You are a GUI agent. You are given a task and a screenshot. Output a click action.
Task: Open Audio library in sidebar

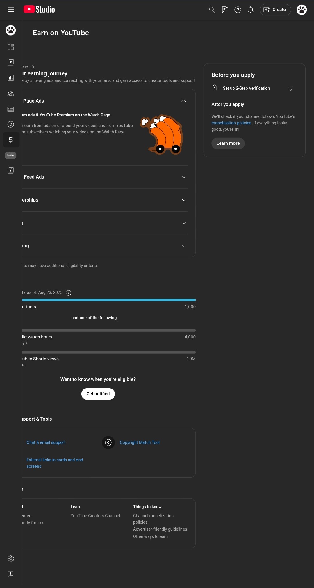(11, 170)
